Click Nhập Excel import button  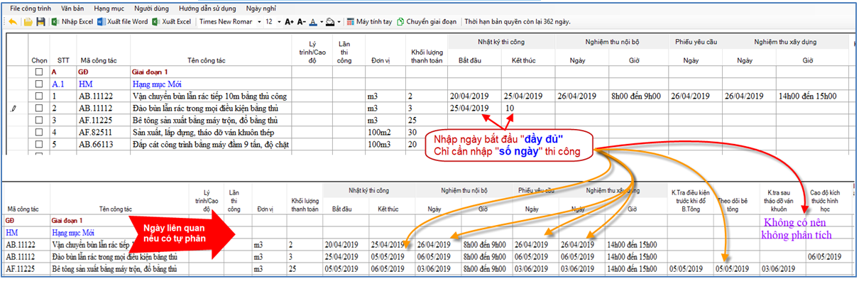pos(72,22)
